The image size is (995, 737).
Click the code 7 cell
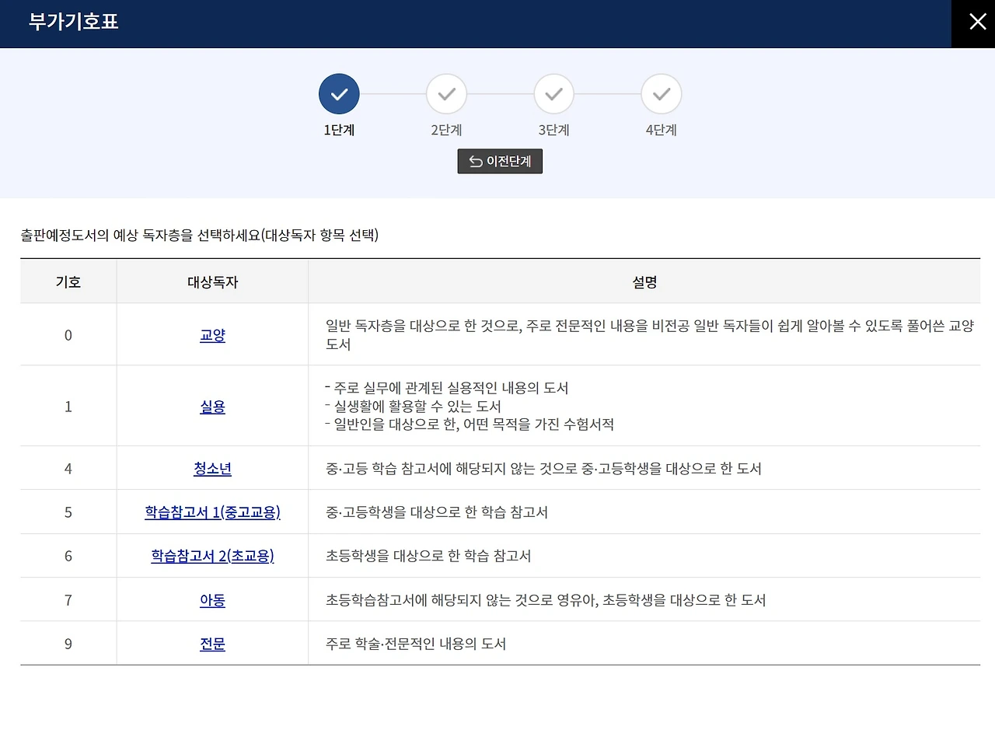[68, 600]
